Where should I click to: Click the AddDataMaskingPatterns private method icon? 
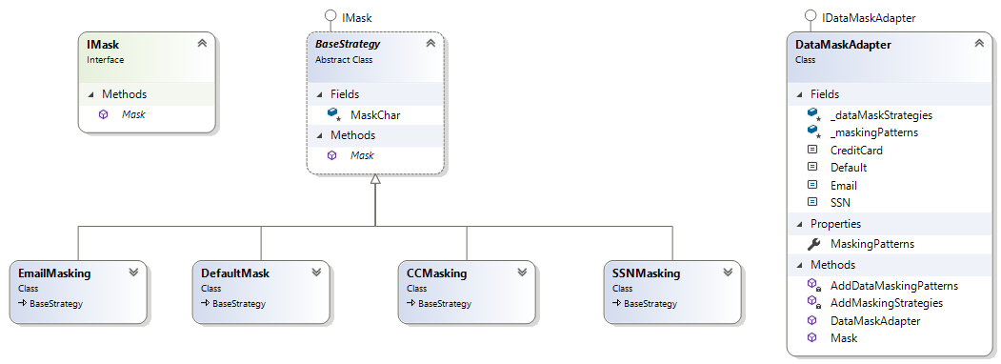[x=814, y=286]
